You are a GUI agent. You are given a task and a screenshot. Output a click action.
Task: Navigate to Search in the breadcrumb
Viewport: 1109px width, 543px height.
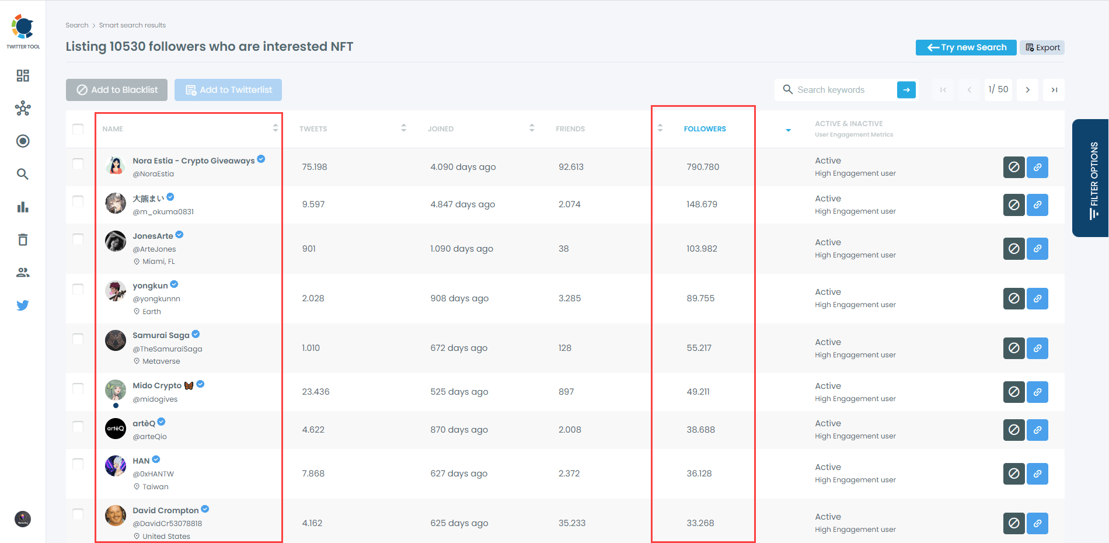pyautogui.click(x=76, y=25)
